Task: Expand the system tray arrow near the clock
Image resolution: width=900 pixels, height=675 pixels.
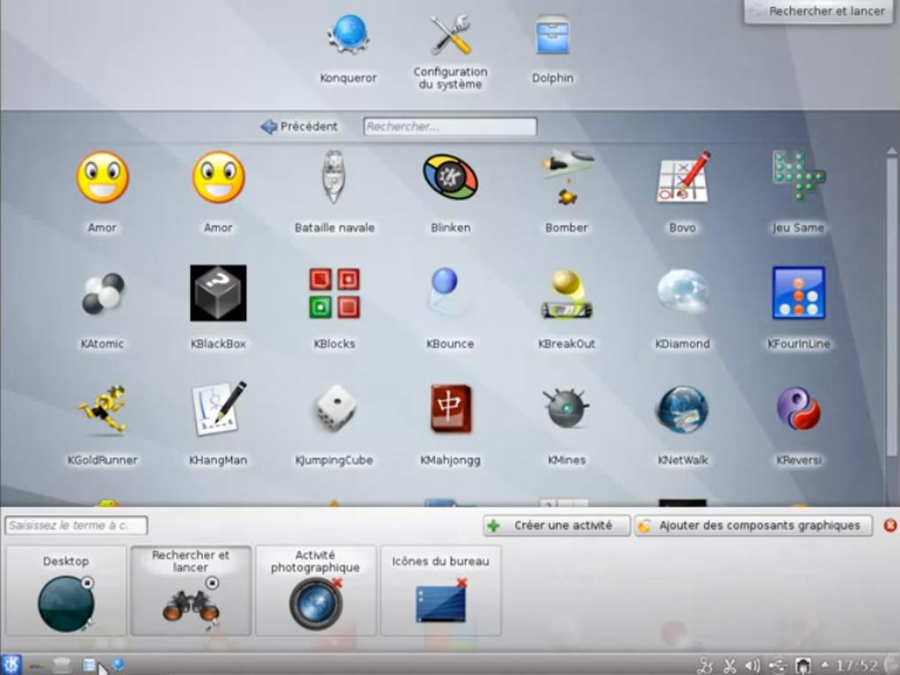Action: [x=825, y=664]
